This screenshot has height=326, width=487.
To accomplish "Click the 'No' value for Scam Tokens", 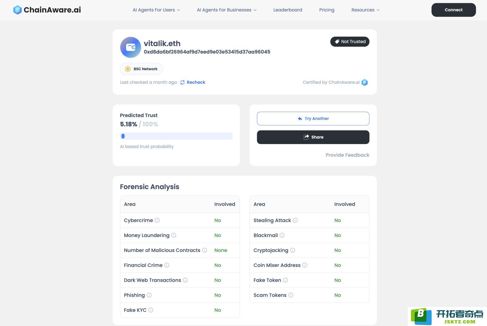I will pos(338,295).
